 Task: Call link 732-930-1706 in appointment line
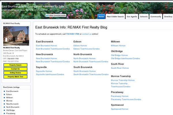click(73, 34)
